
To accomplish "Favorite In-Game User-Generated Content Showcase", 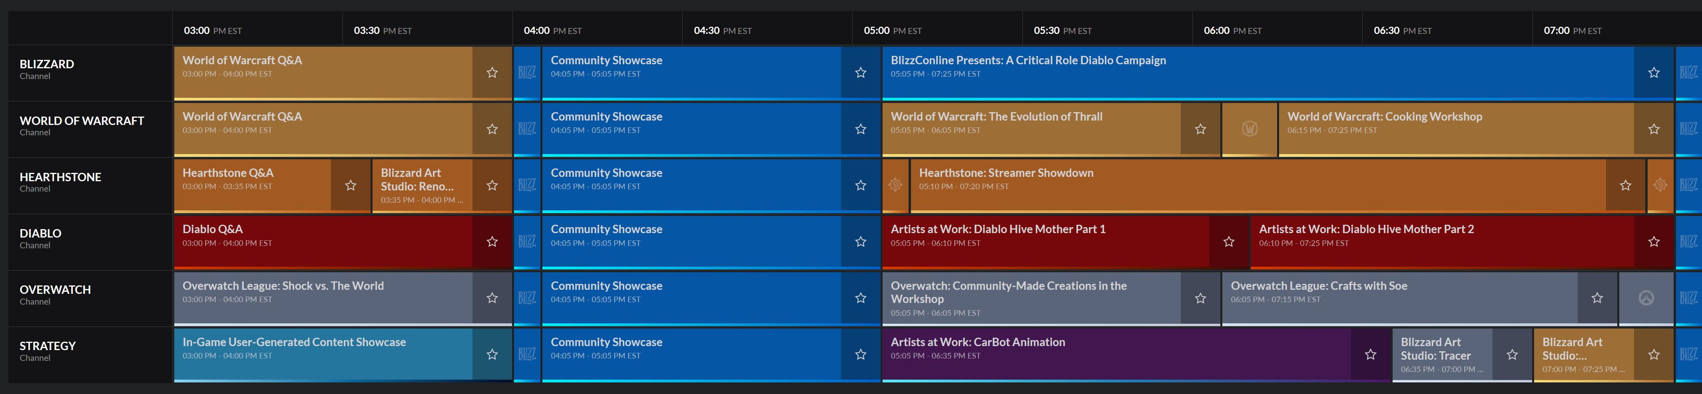I will (x=492, y=354).
